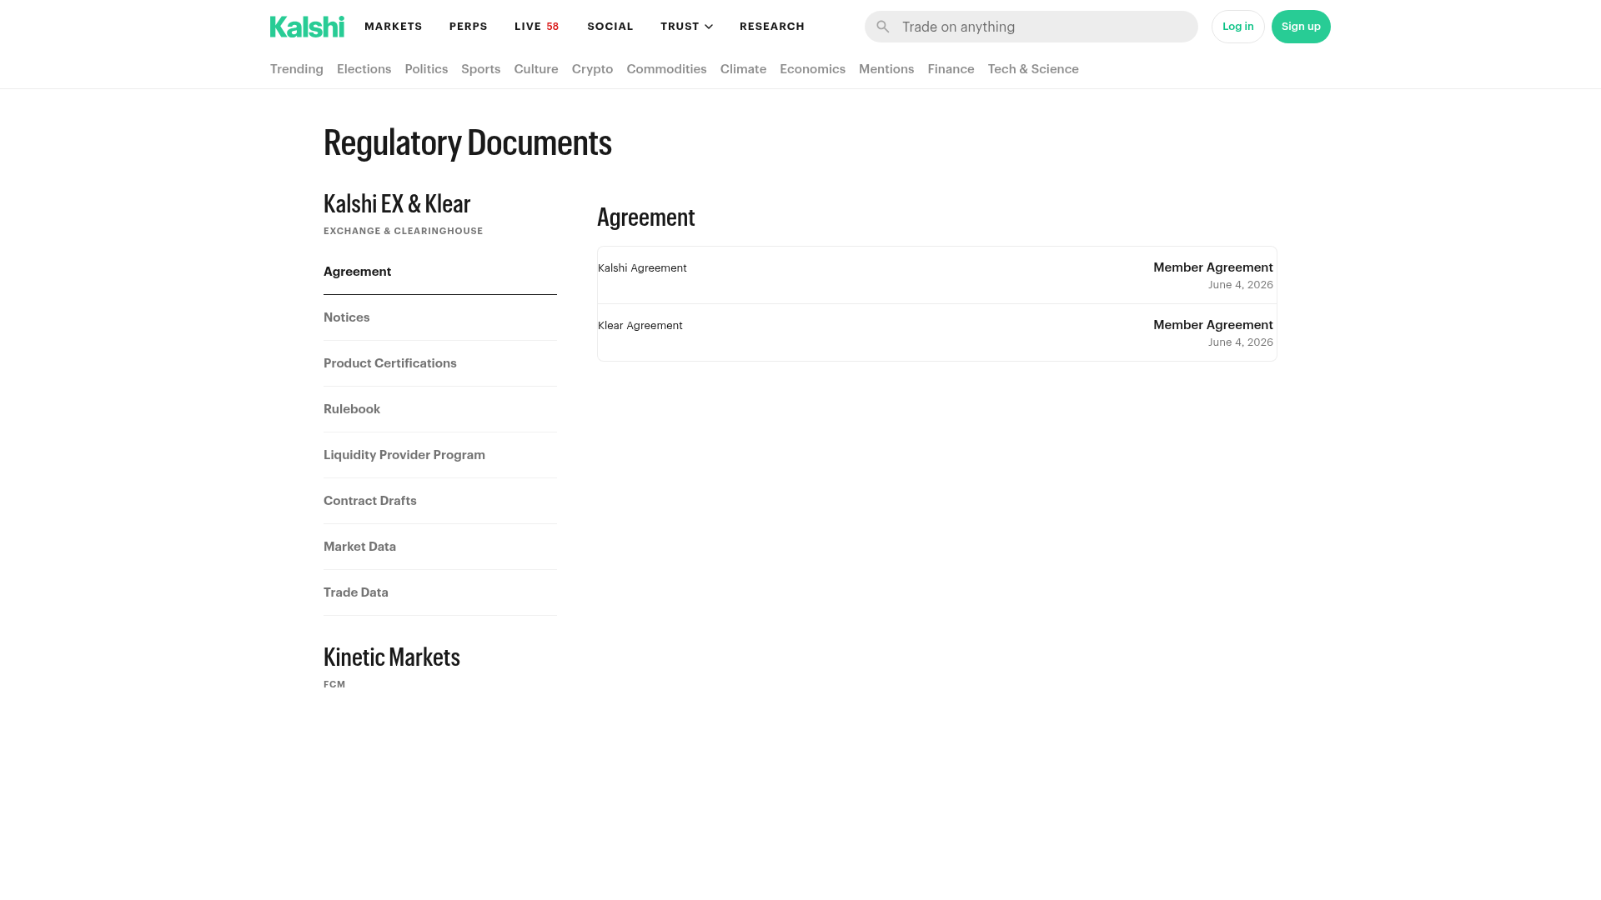Image resolution: width=1601 pixels, height=900 pixels.
Task: Open the Sports category
Action: point(481,69)
